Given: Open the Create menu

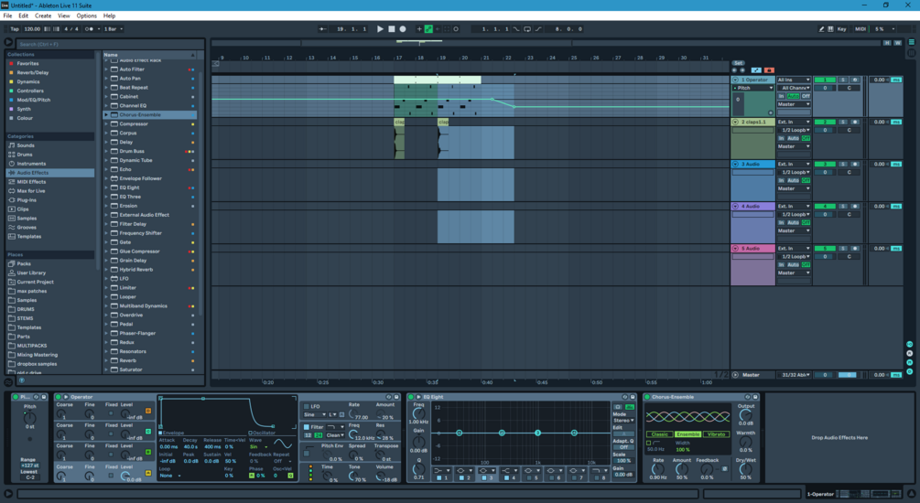Looking at the screenshot, I should [x=43, y=16].
